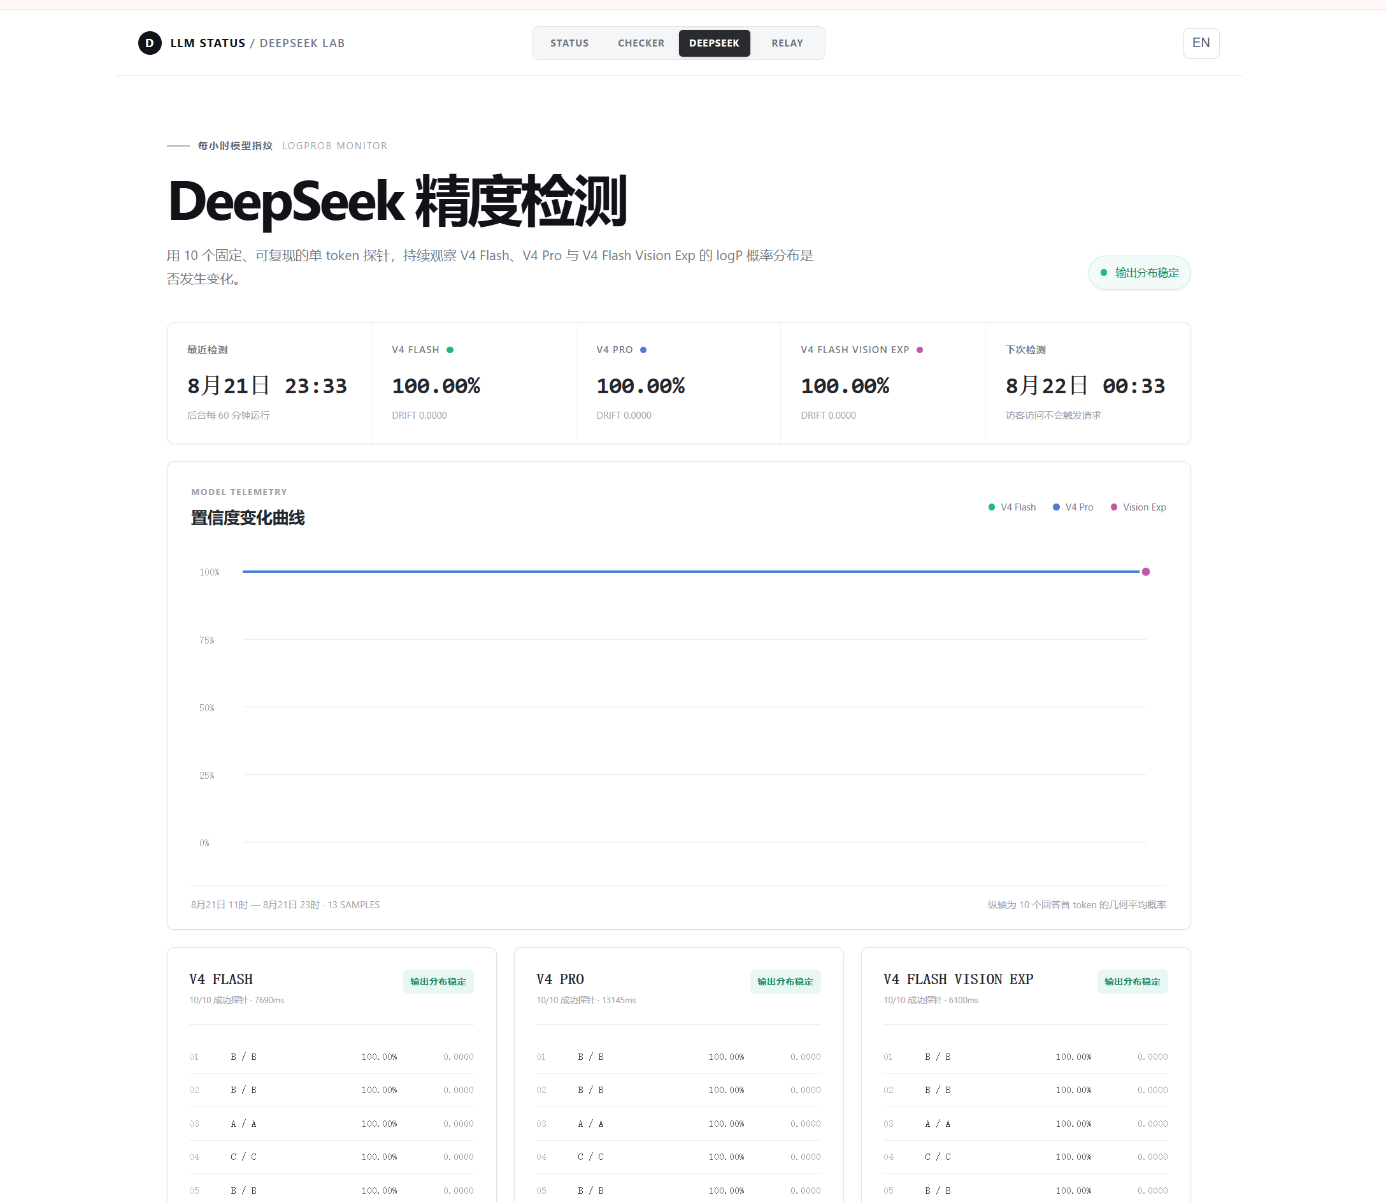The height and width of the screenshot is (1202, 1386).
Task: Click the pink Vision Exp legend dot
Action: click(x=1114, y=507)
